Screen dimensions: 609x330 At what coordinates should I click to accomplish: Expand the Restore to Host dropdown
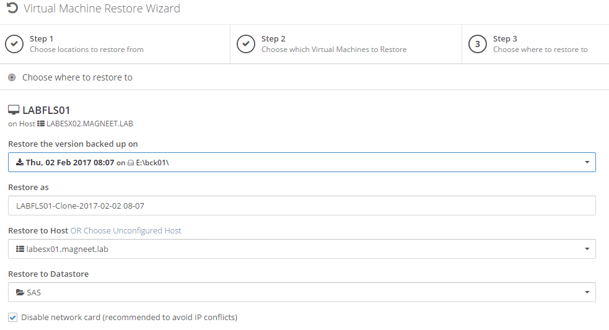[x=587, y=249]
